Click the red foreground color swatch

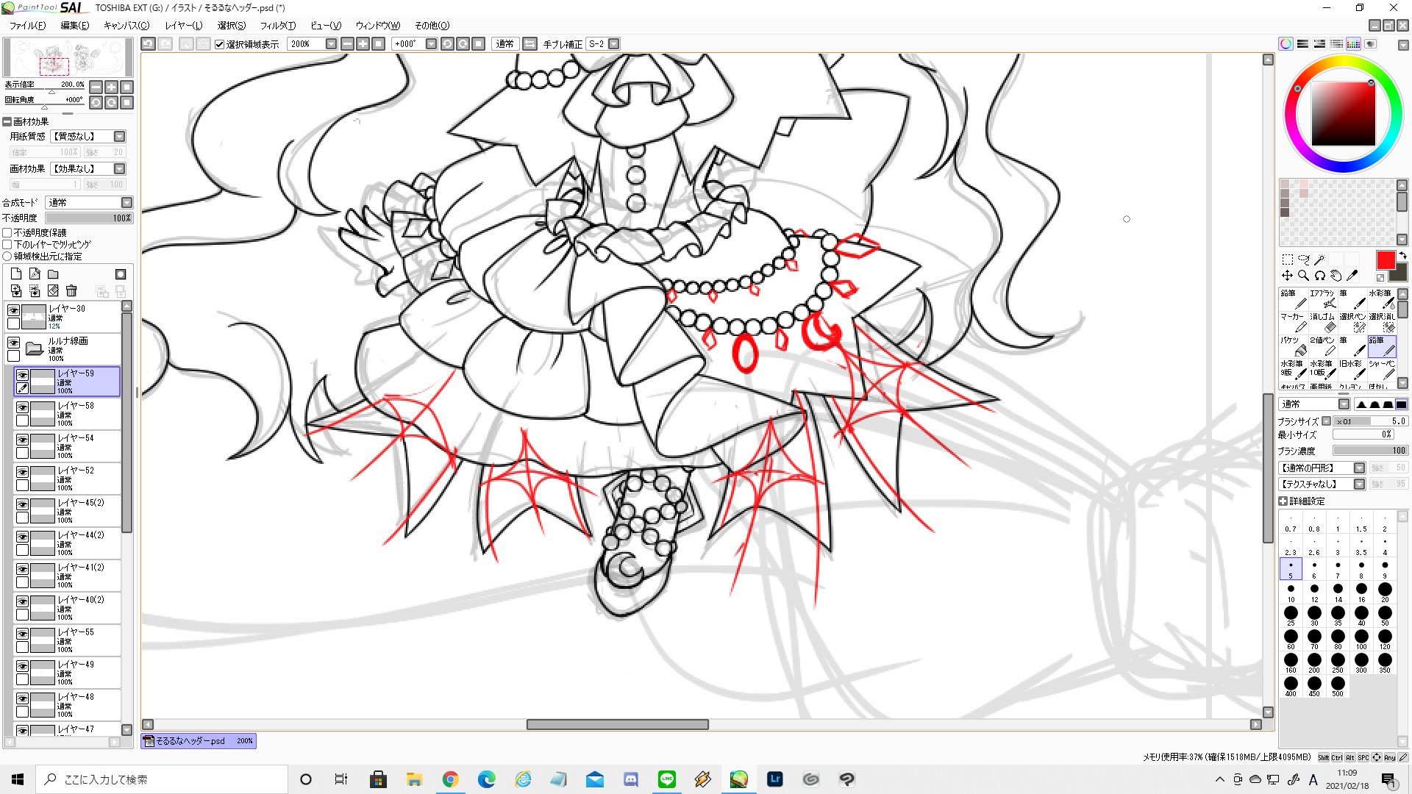pos(1385,260)
